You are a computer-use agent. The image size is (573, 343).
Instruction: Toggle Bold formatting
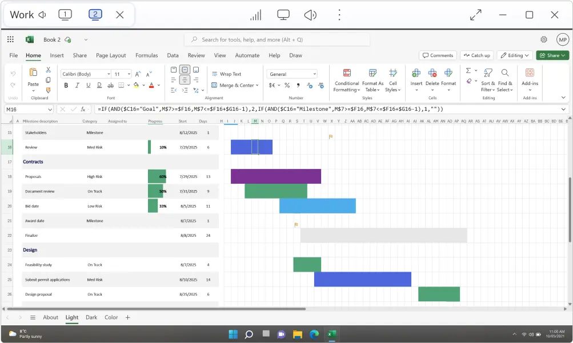pos(66,86)
